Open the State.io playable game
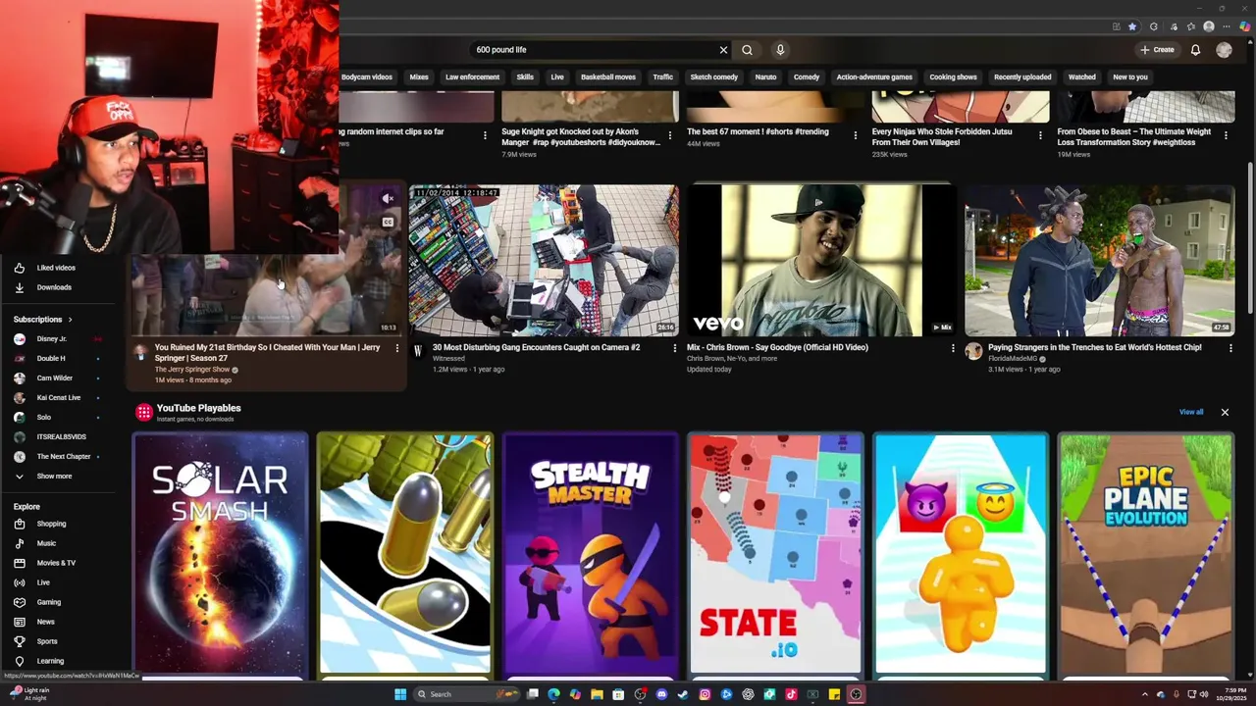 tap(775, 554)
